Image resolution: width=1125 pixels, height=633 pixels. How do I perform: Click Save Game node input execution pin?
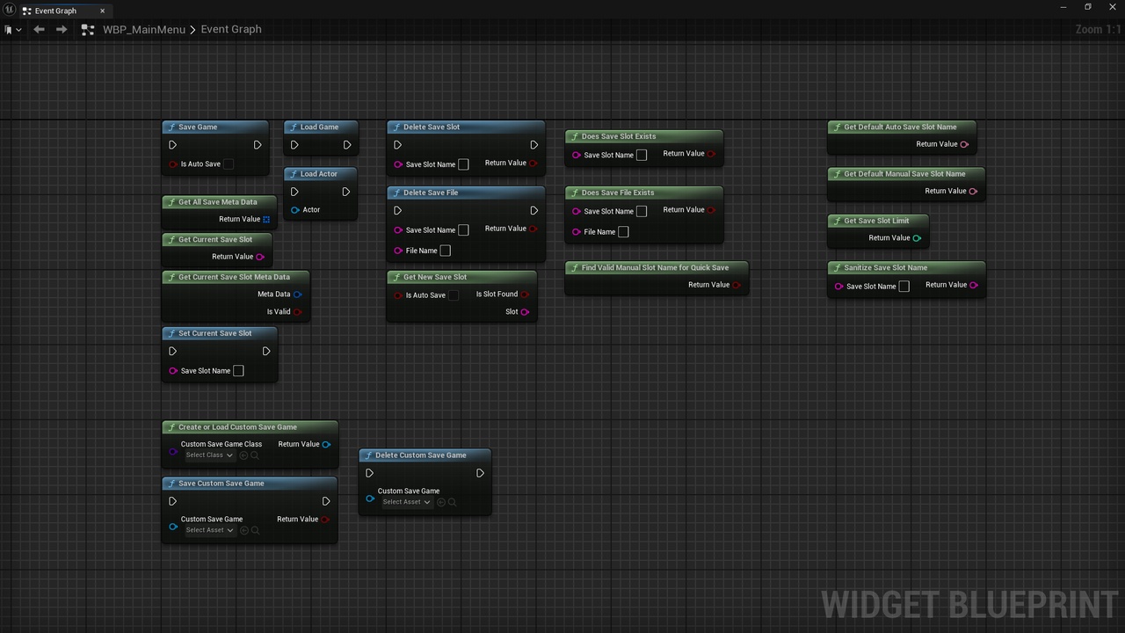[172, 145]
